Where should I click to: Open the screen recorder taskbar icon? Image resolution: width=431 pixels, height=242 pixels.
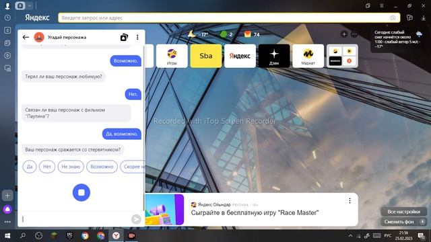[x=132, y=236]
